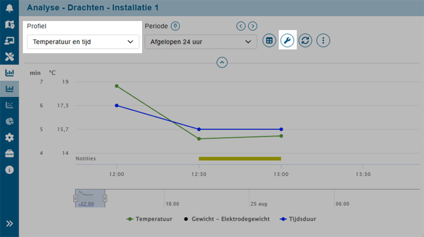The height and width of the screenshot is (237, 424).
Task: Refresh the chart with the reload icon
Action: pyautogui.click(x=305, y=41)
